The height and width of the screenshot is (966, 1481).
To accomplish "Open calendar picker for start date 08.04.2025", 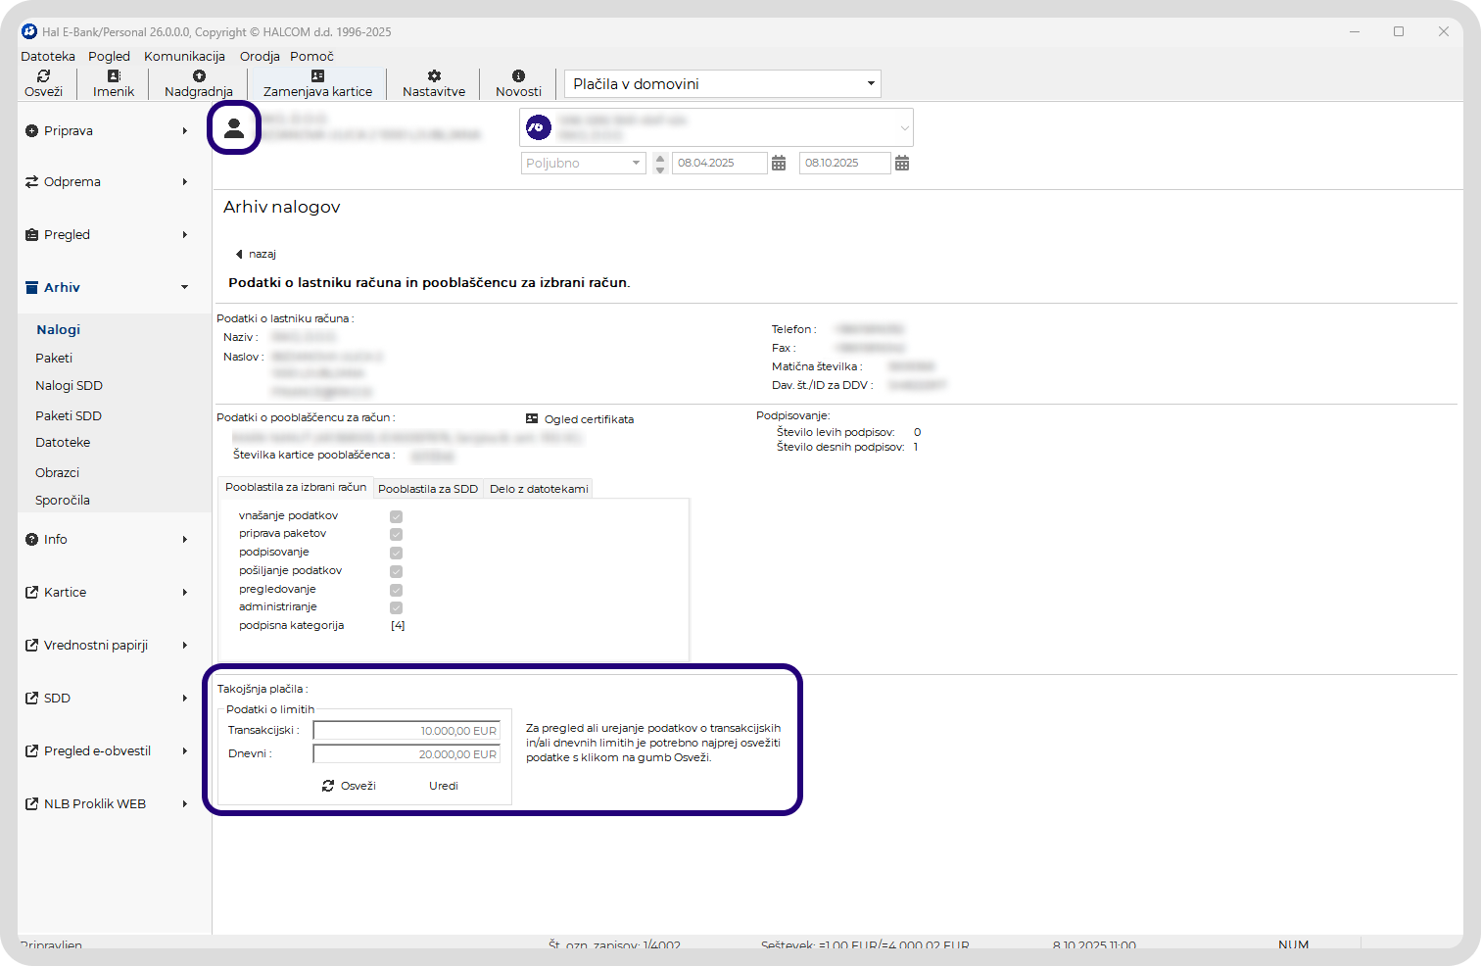I will click(x=779, y=164).
